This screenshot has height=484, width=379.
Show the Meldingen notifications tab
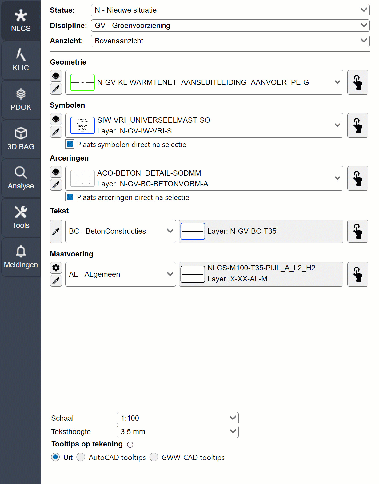21,257
